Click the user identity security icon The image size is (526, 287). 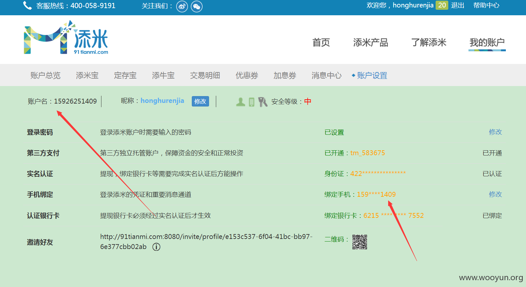click(x=241, y=102)
